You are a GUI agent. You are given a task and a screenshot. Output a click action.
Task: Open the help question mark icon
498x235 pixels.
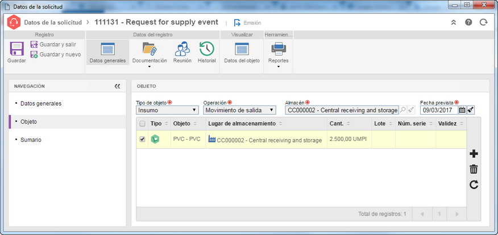[468, 23]
